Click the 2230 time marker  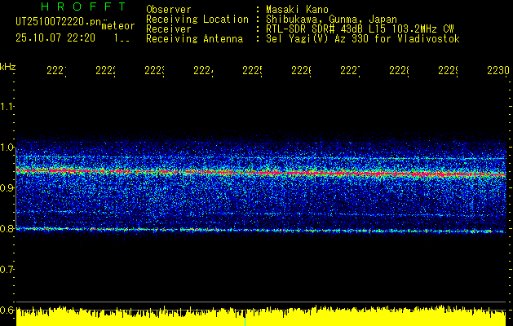(x=498, y=71)
